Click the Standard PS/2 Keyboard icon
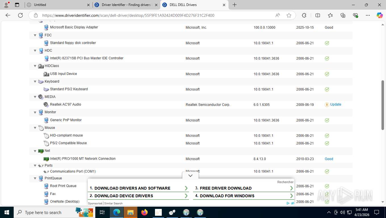The image size is (386, 218). click(46, 89)
